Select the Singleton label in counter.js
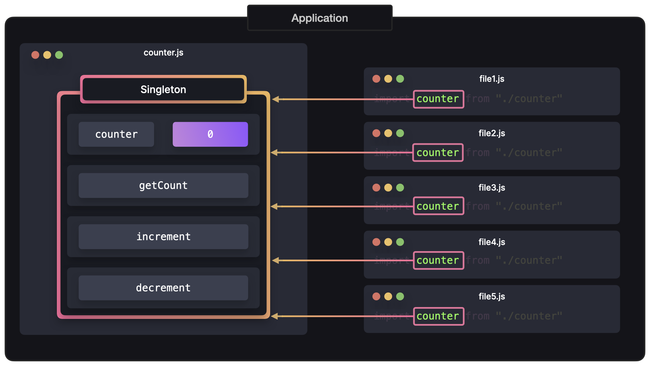The height and width of the screenshot is (366, 650). pyautogui.click(x=162, y=89)
